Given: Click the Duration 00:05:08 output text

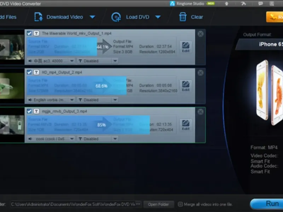Looking at the screenshot, I should 155,85.
